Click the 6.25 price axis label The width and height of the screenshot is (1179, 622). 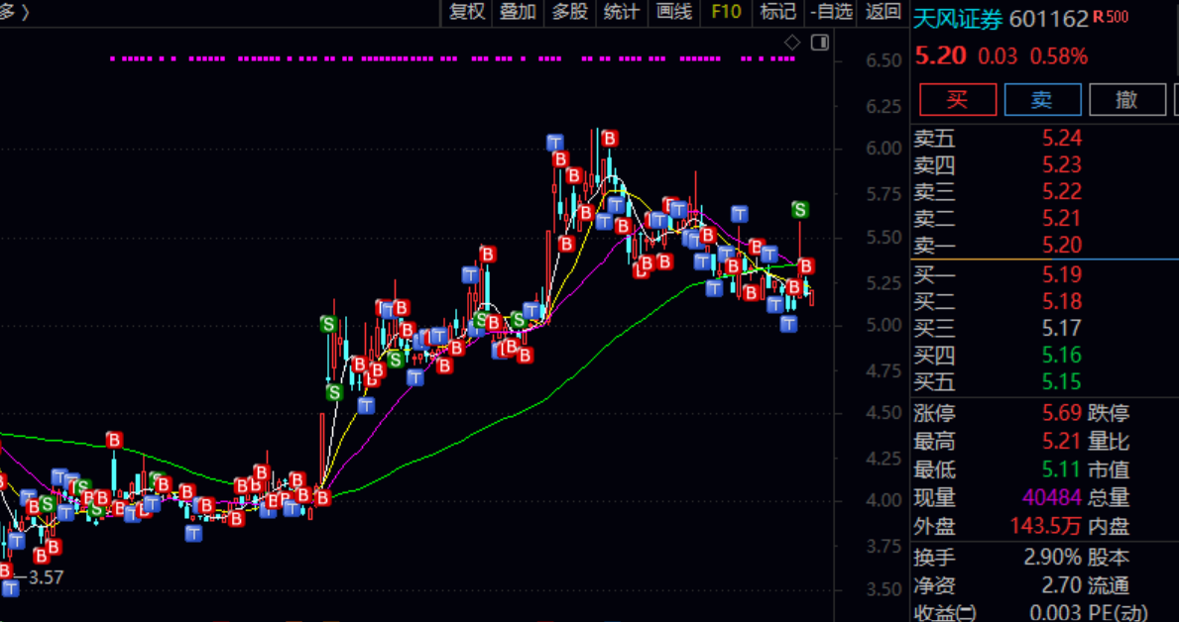(x=884, y=107)
